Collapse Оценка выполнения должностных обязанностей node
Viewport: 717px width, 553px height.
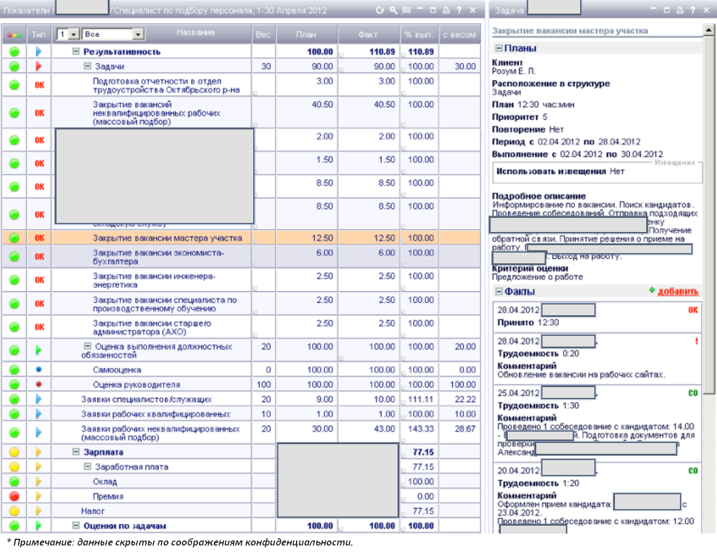coord(88,347)
